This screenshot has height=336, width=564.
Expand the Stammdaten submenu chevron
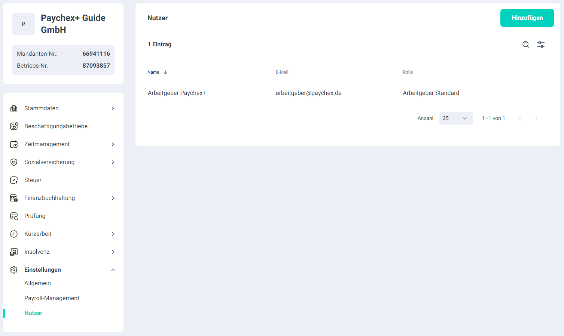(x=113, y=108)
